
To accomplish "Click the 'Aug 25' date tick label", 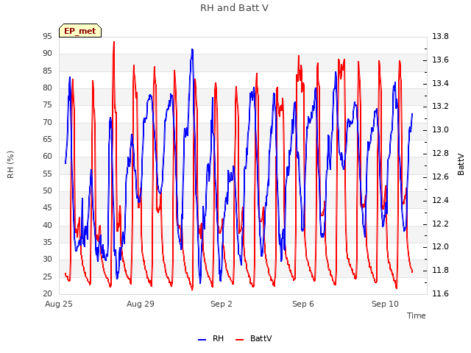I will point(59,304).
